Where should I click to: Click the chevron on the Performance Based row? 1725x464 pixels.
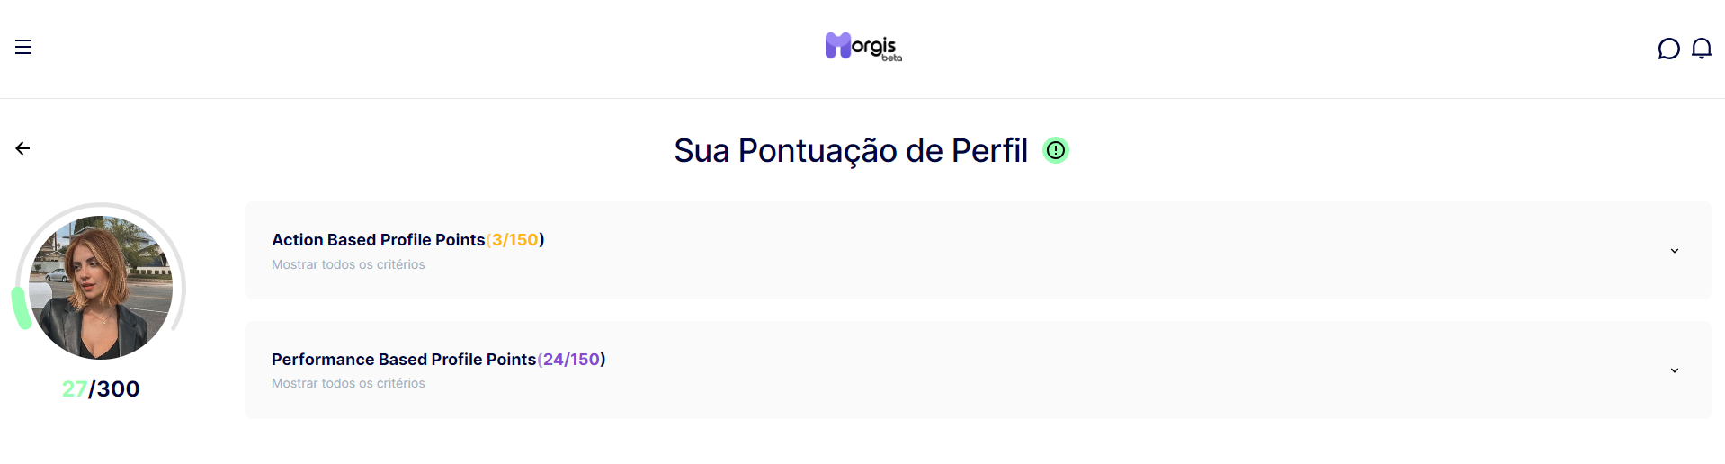[1674, 370]
